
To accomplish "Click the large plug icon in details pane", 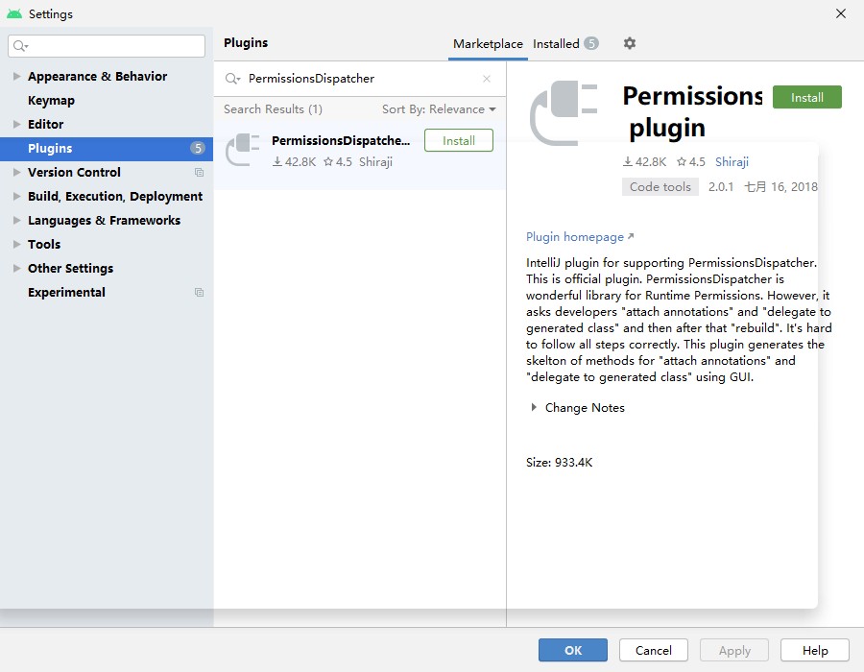I will (x=564, y=114).
